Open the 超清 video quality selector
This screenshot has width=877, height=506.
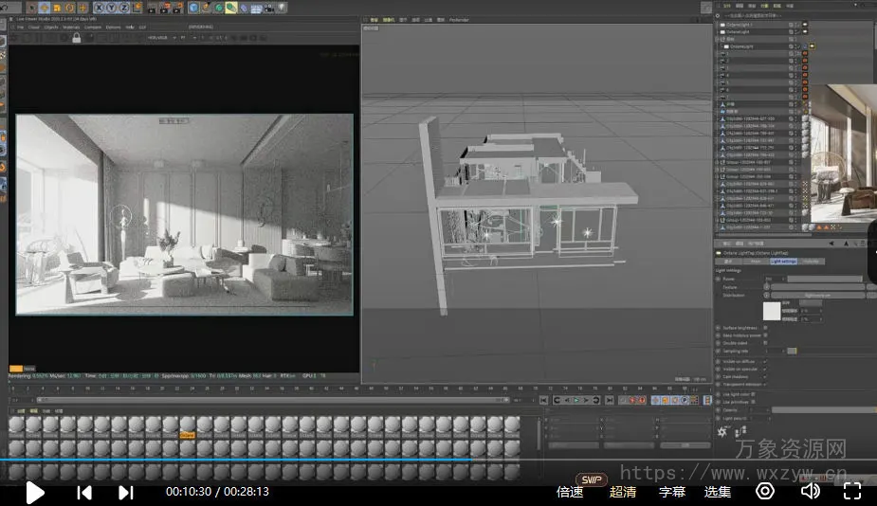623,492
